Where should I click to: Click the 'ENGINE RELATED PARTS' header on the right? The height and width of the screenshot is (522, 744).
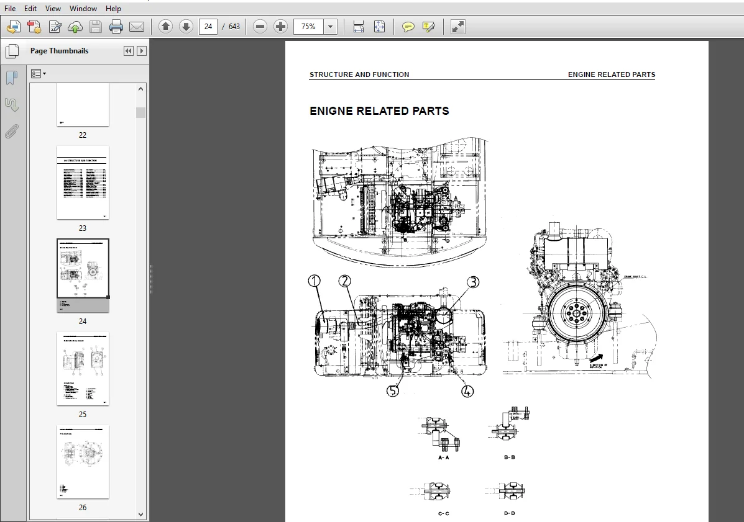pyautogui.click(x=611, y=74)
